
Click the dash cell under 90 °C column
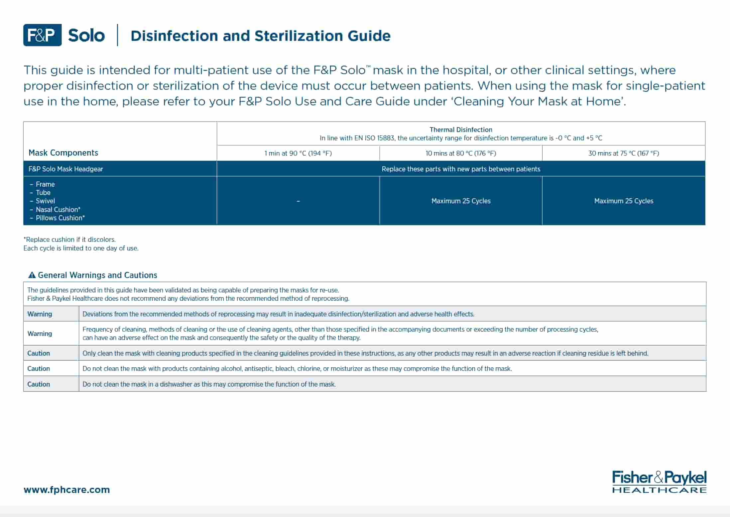(298, 201)
